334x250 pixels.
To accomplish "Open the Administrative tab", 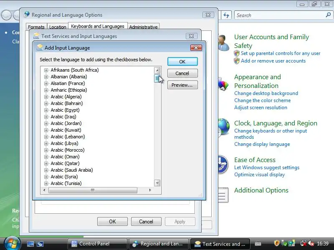I will click(143, 27).
